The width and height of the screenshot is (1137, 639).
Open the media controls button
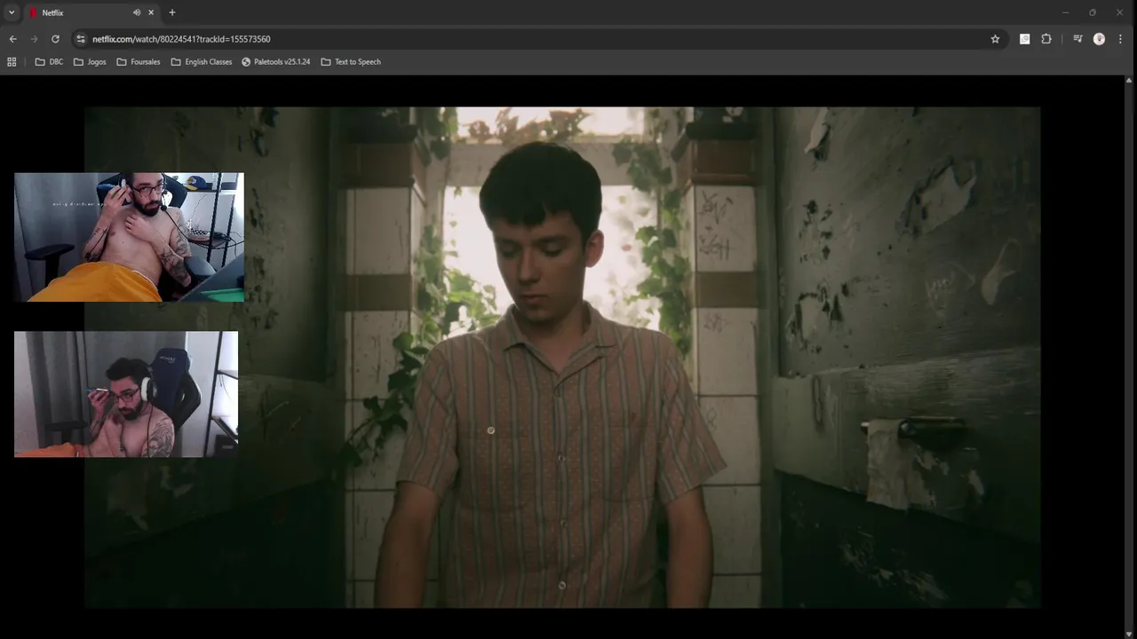click(x=1077, y=39)
